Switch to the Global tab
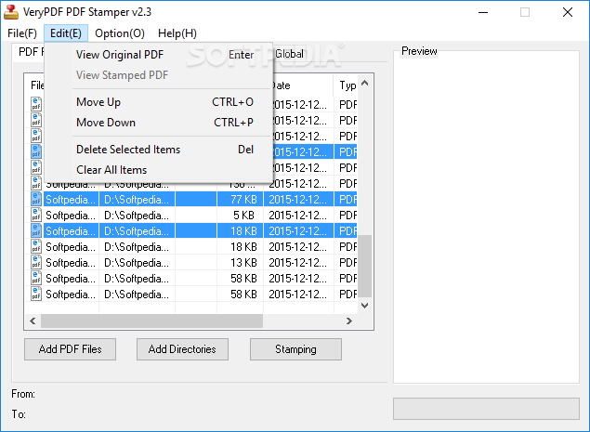590x432 pixels. point(289,54)
